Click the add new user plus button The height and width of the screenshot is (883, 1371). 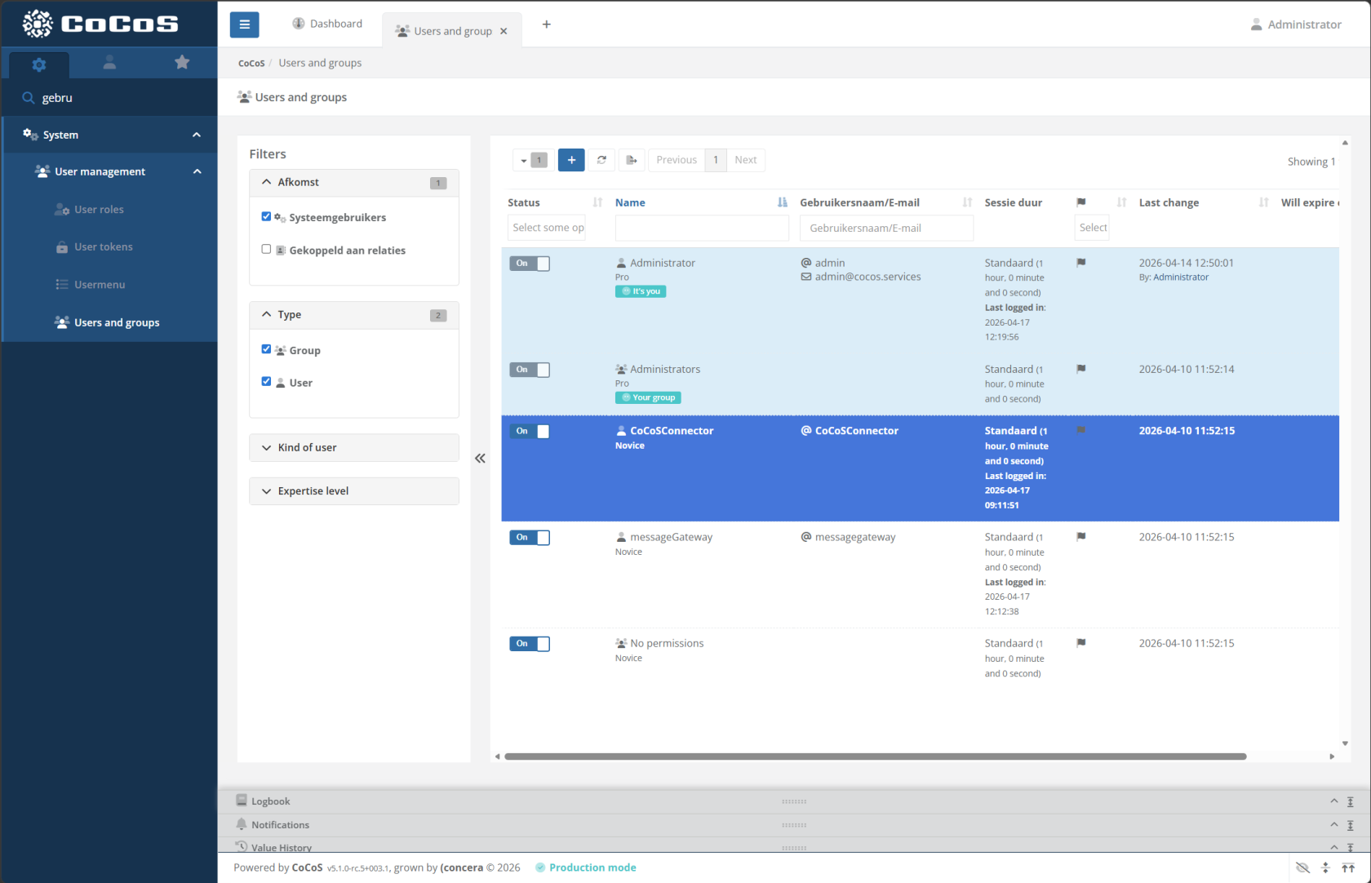pyautogui.click(x=571, y=160)
